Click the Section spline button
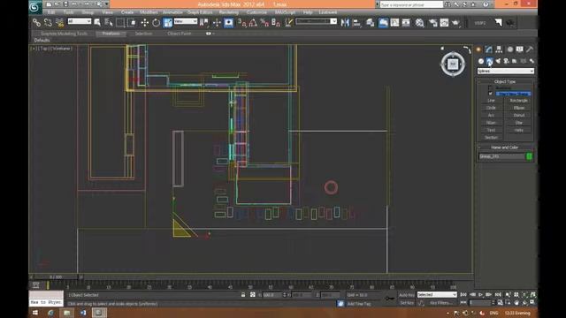This screenshot has height=318, width=566. (x=492, y=138)
